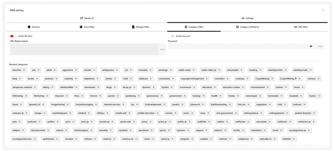
Task: Click Save next to the Password field
Action: click(320, 46)
